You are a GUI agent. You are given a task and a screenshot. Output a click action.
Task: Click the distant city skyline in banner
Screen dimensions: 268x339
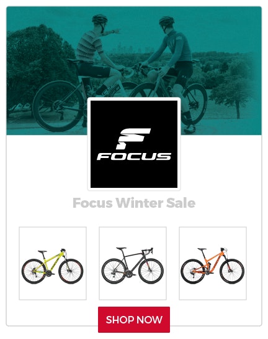tap(133, 49)
